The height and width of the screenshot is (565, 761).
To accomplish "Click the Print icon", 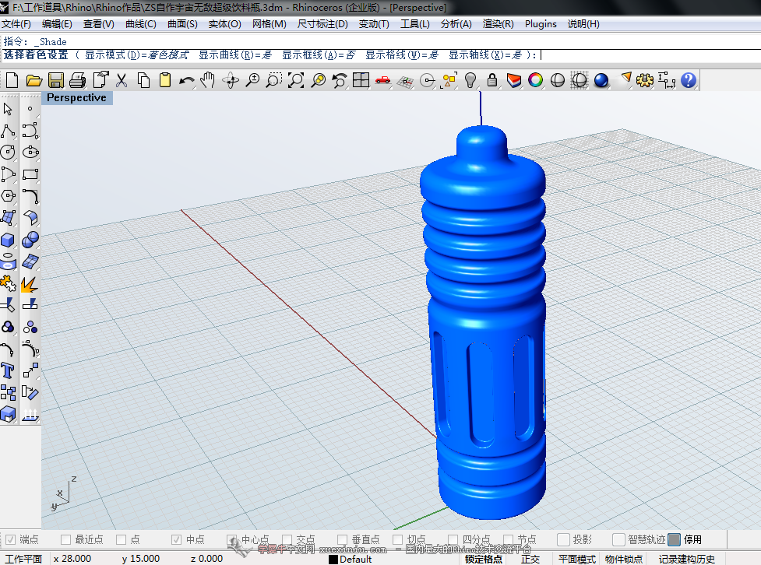I will pyautogui.click(x=77, y=80).
